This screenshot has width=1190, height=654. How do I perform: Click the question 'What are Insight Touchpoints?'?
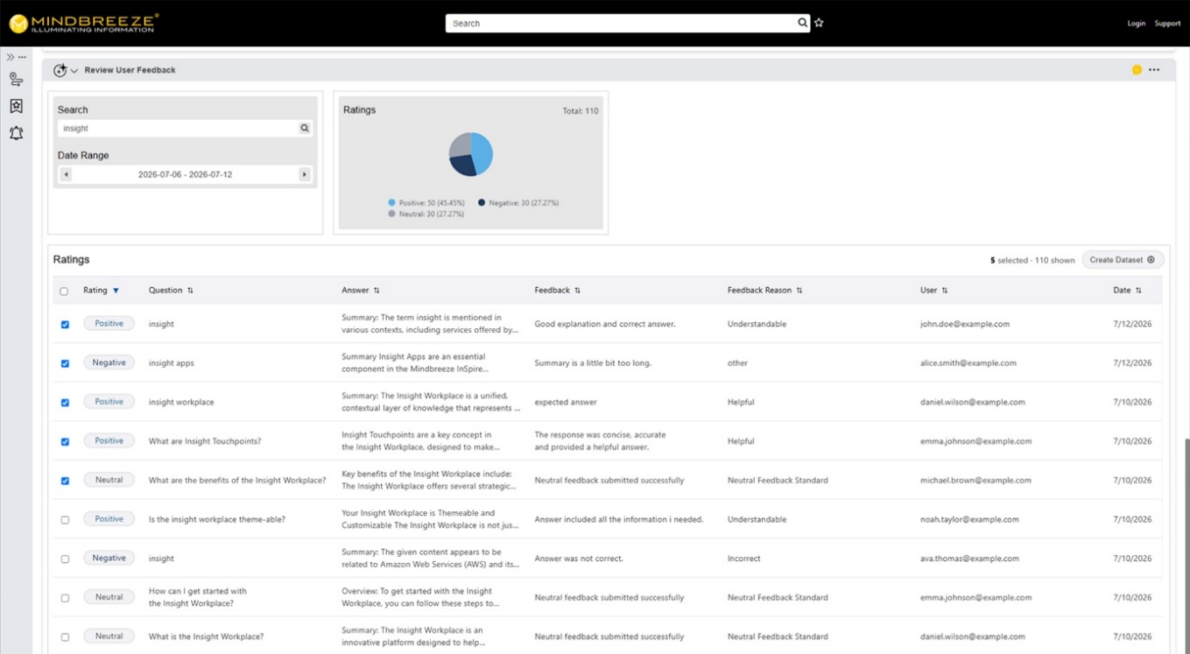tap(205, 441)
